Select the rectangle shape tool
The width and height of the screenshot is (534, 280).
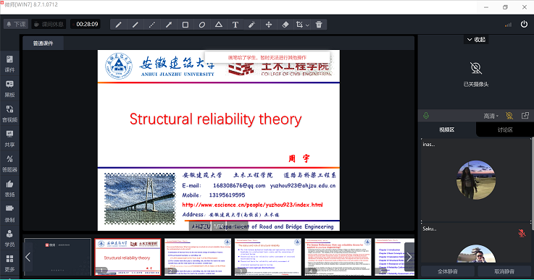coord(185,25)
